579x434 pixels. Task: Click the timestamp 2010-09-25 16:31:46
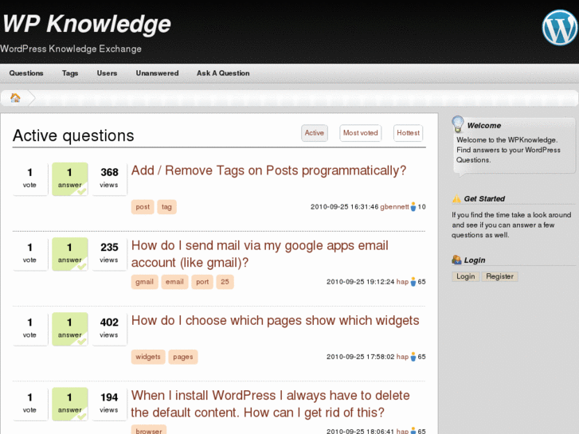[344, 207]
